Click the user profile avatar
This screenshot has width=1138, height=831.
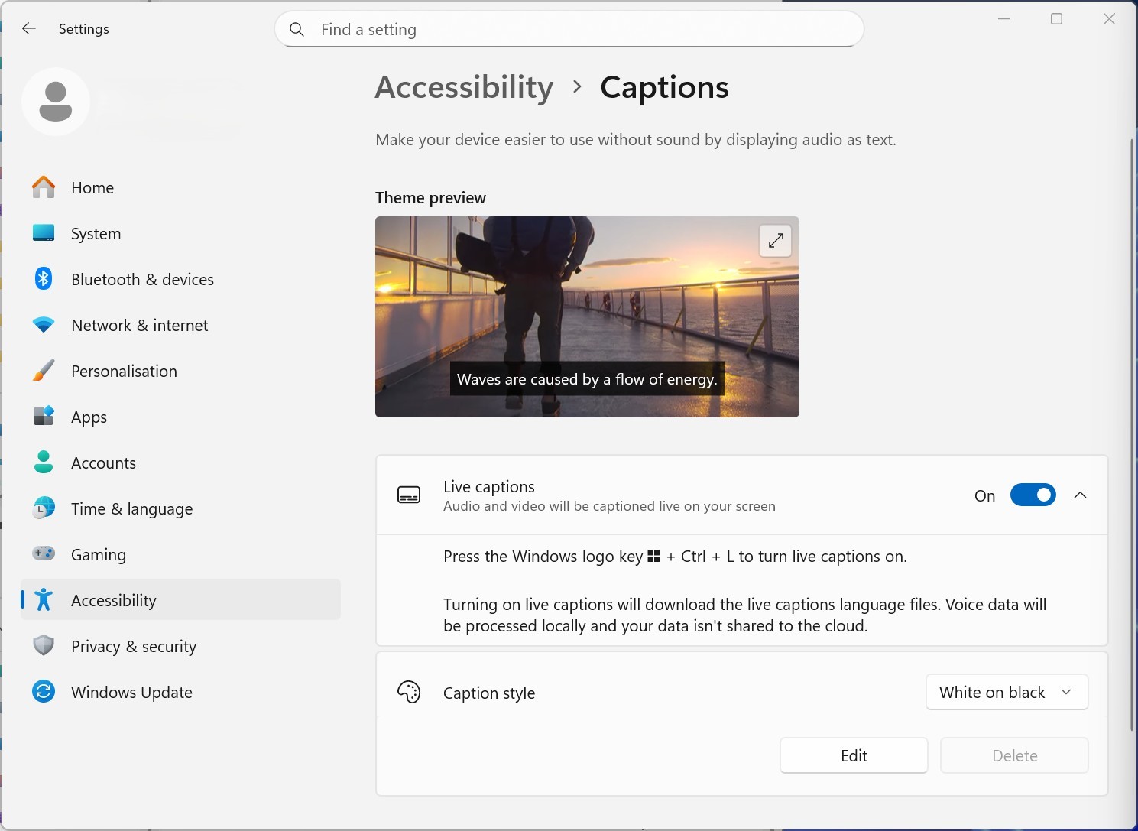56,102
